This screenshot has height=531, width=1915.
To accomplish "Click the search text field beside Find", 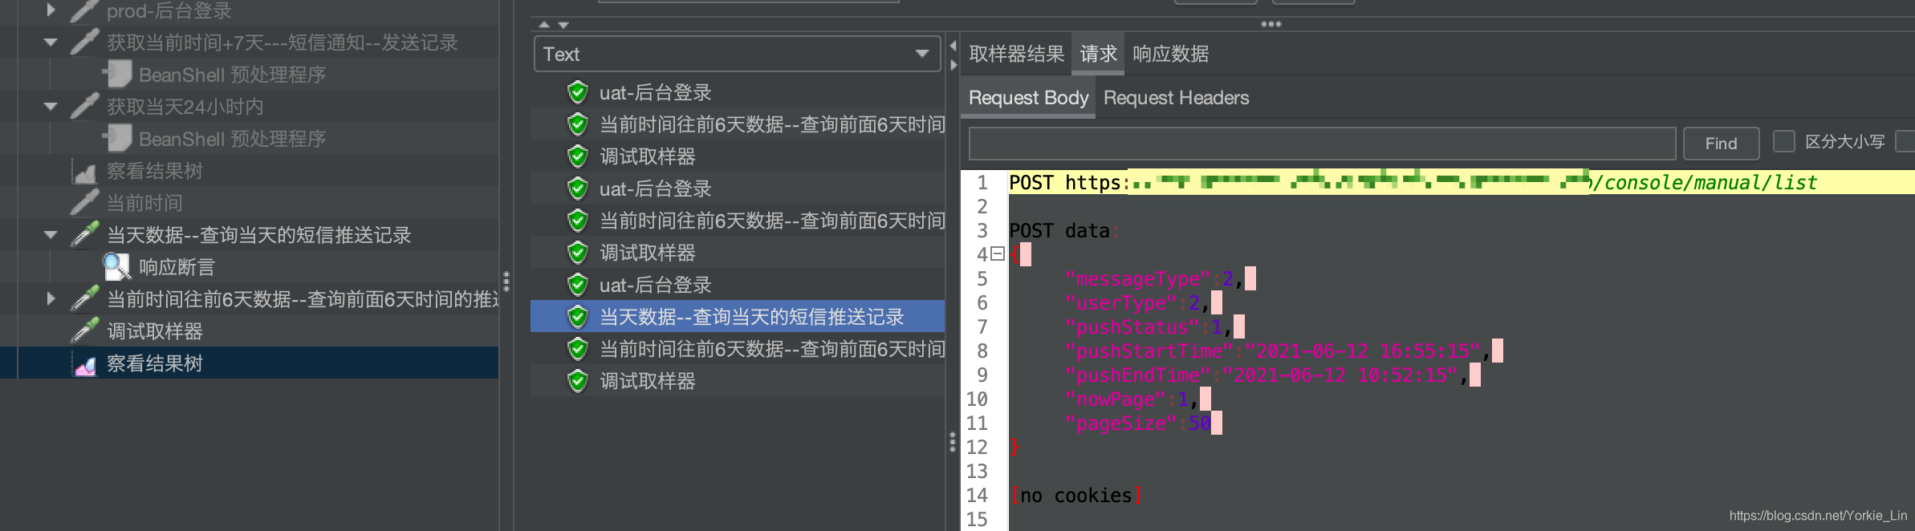I will click(1322, 144).
